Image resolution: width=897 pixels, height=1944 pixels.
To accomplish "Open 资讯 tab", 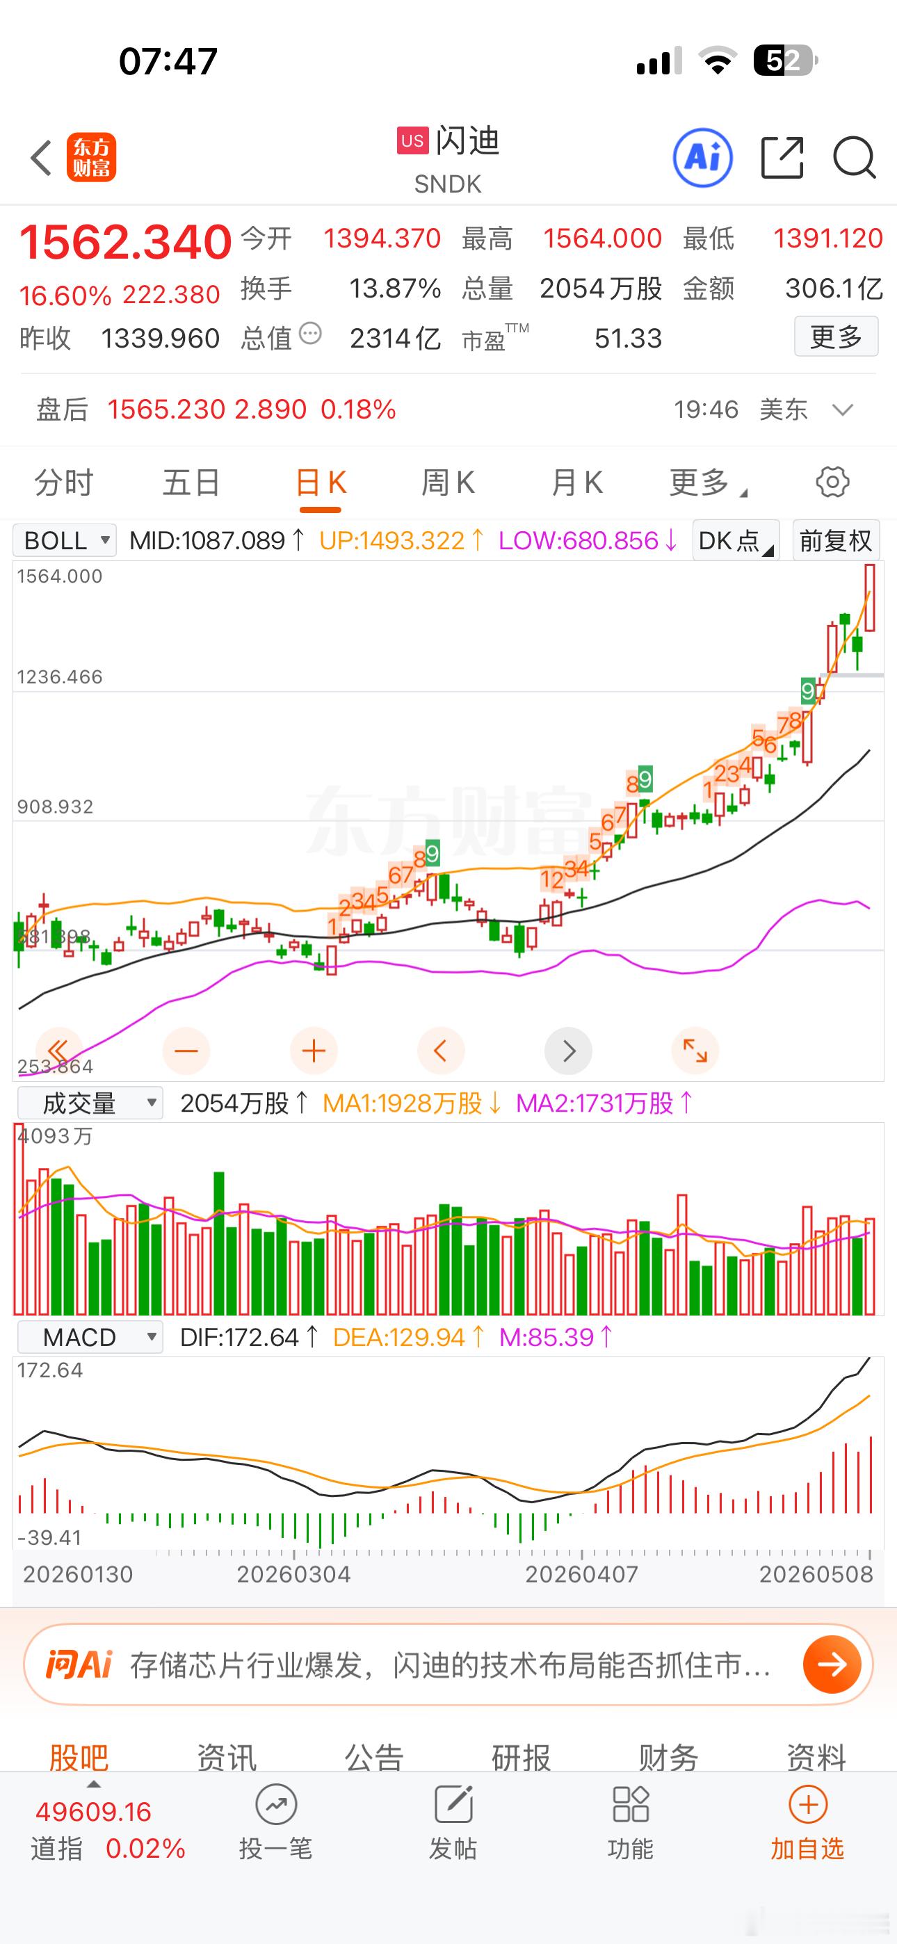I will coord(227,1757).
